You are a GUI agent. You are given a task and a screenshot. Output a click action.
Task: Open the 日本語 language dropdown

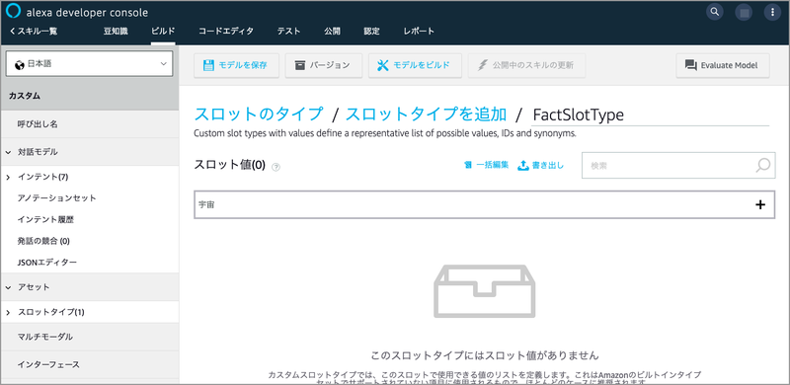tap(89, 64)
